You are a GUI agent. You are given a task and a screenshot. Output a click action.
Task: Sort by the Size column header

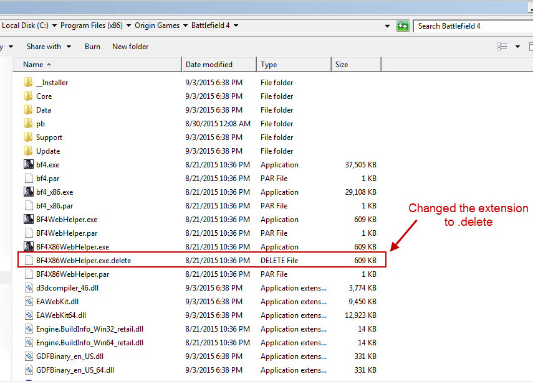tap(356, 65)
